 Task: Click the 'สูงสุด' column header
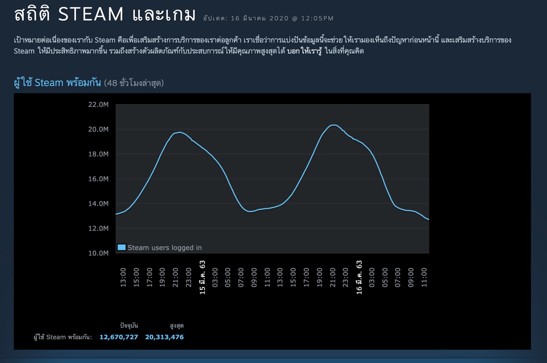click(x=177, y=326)
